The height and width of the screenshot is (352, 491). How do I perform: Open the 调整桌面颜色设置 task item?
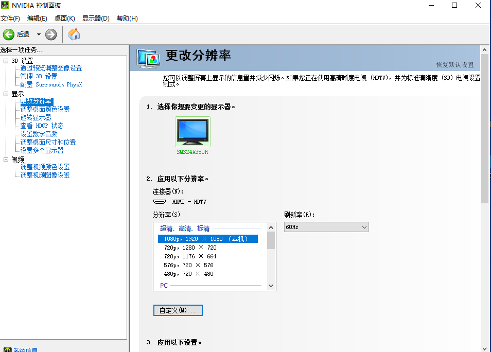(x=45, y=109)
